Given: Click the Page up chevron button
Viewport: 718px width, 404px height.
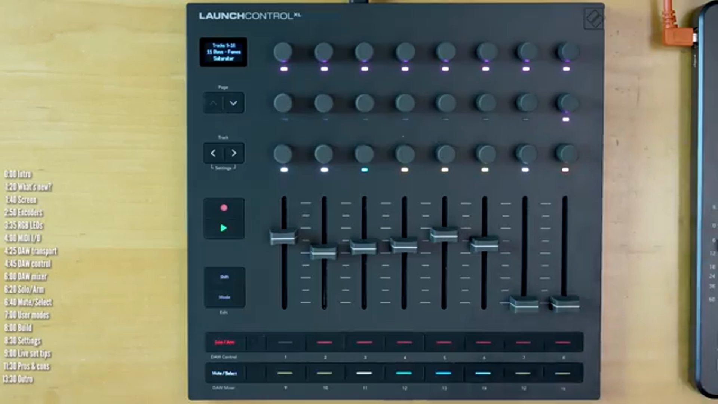Looking at the screenshot, I should point(213,103).
